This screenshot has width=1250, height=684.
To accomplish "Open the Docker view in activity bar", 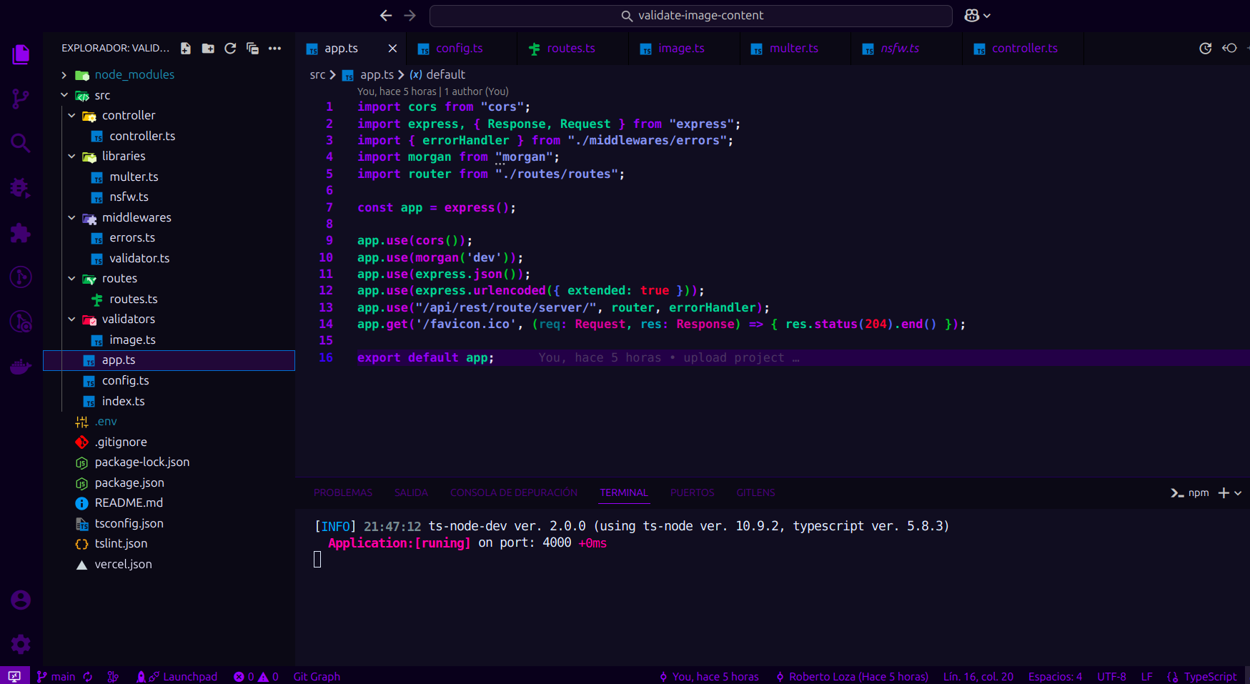I will point(21,367).
